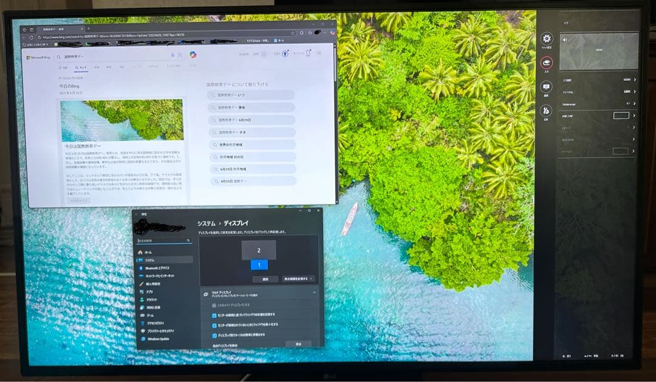656x382 pixels.
Task: Open the extend display mode dropdown
Action: click(x=298, y=279)
